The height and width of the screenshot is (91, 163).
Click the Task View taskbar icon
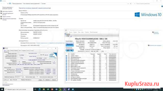(35, 89)
